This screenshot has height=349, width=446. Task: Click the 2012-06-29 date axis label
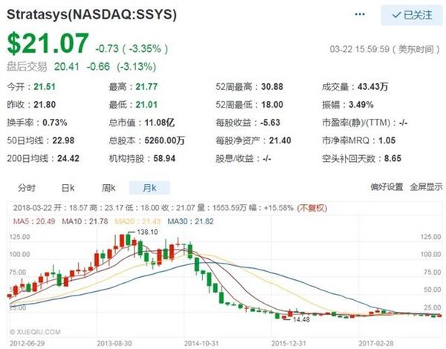[27, 343]
